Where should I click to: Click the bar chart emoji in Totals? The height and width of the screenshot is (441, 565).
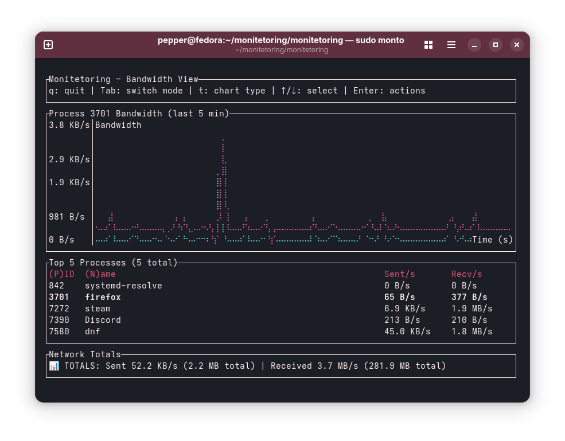[x=54, y=366]
